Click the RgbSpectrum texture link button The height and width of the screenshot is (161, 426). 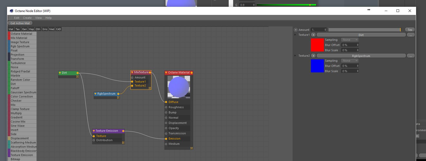(x=361, y=56)
